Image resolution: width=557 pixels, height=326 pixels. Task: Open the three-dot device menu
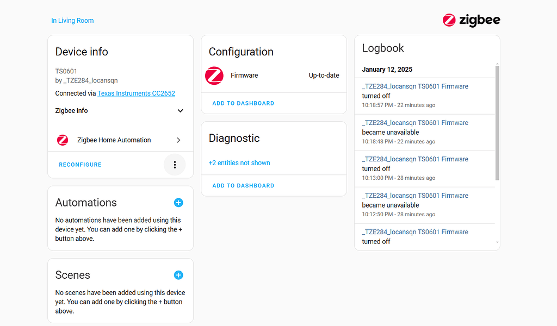(x=175, y=165)
